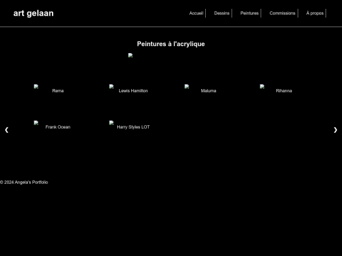Viewport: 342px width, 256px height.
Task: Select the Lewis Hamilton caption
Action: point(133,91)
